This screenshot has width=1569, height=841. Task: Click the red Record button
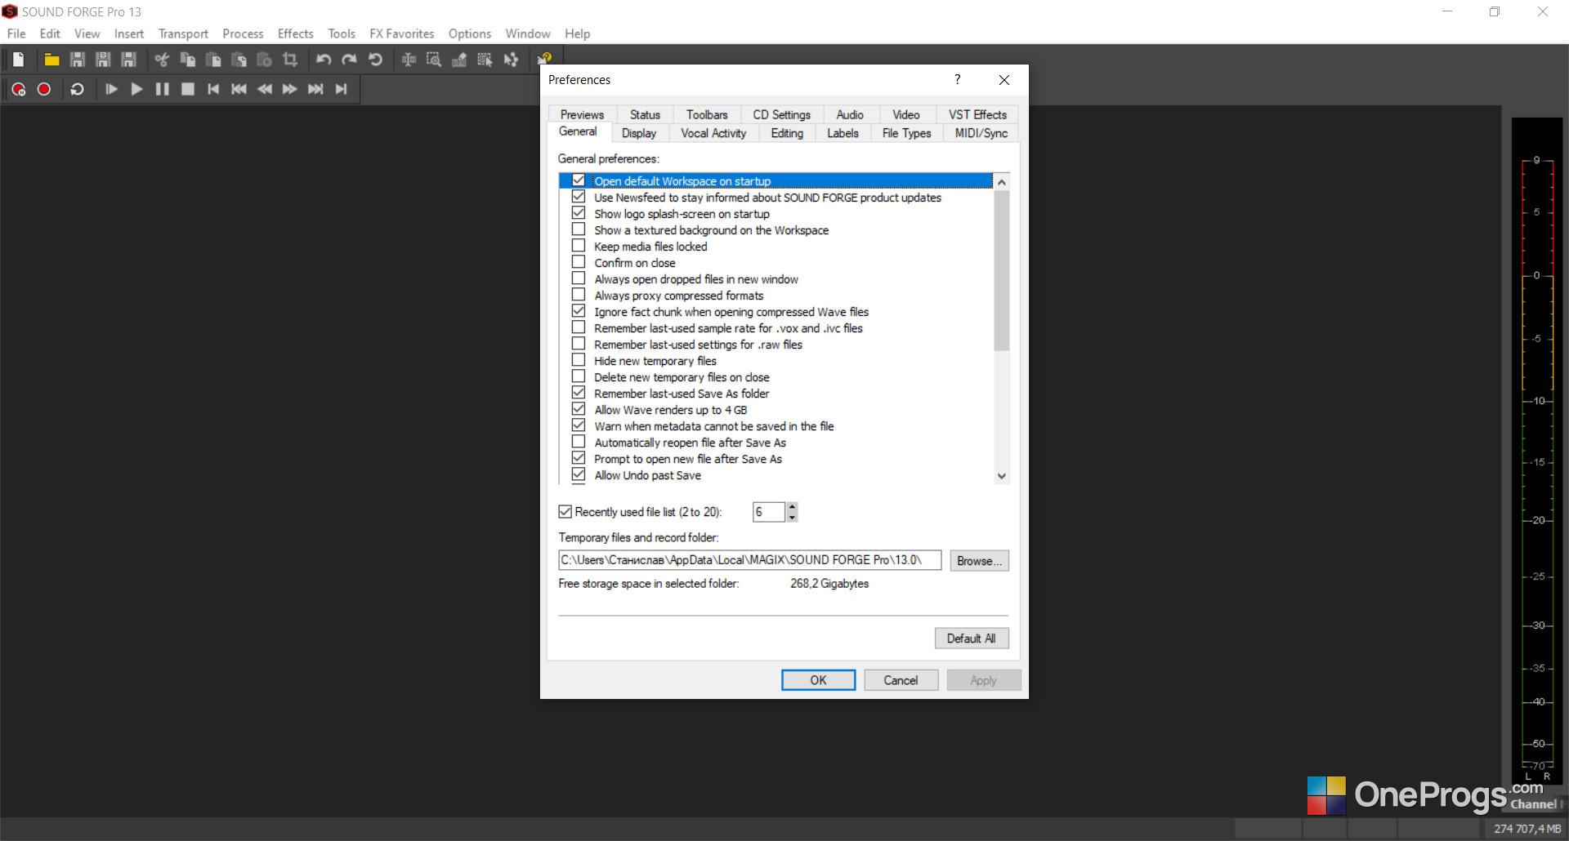[x=44, y=89]
